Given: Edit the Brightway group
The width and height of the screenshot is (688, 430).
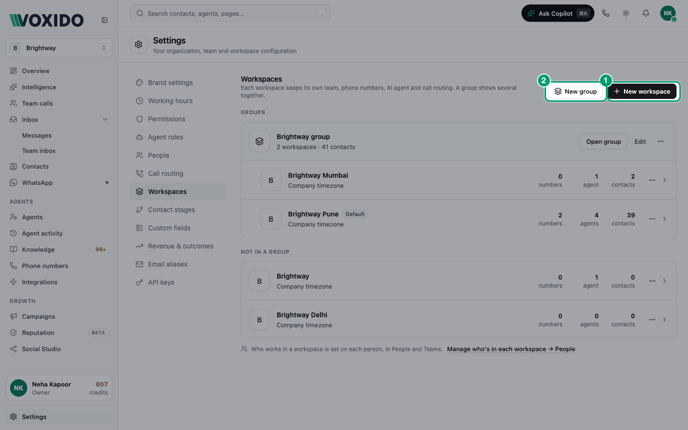Looking at the screenshot, I should [x=640, y=141].
